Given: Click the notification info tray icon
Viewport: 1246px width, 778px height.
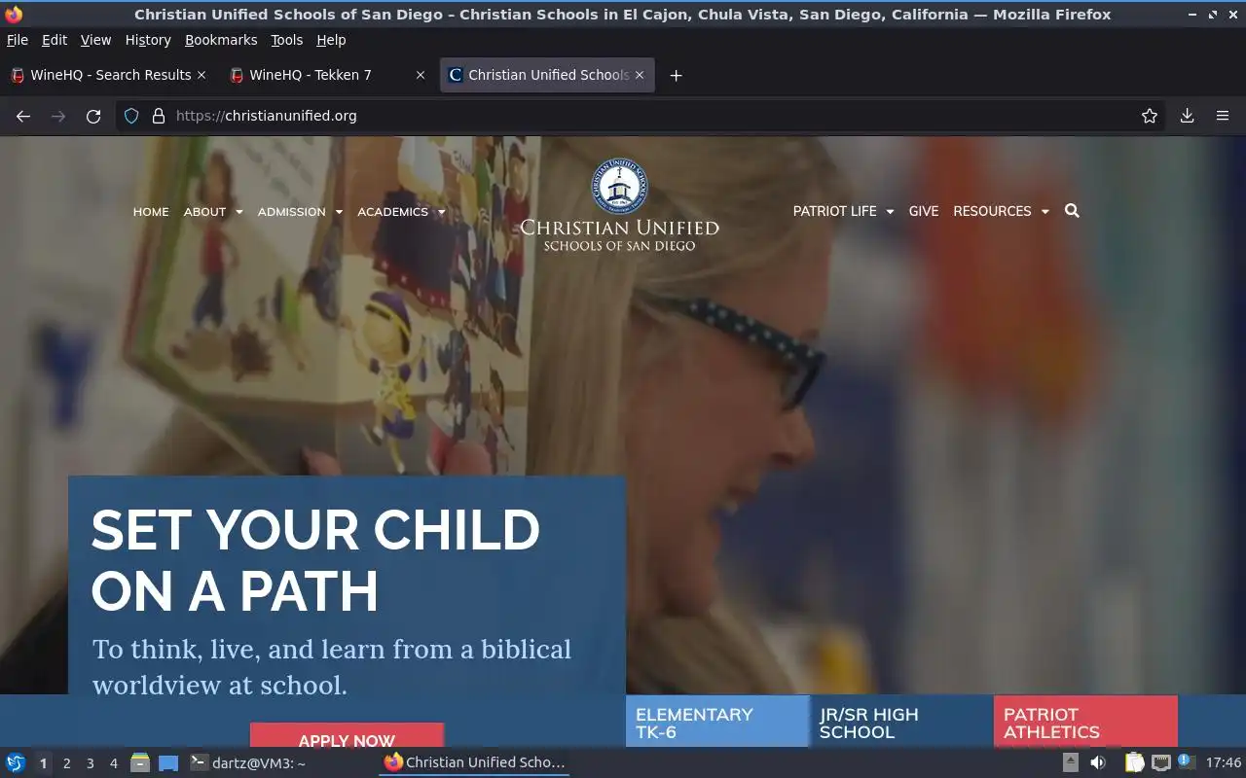Looking at the screenshot, I should pyautogui.click(x=1185, y=760).
